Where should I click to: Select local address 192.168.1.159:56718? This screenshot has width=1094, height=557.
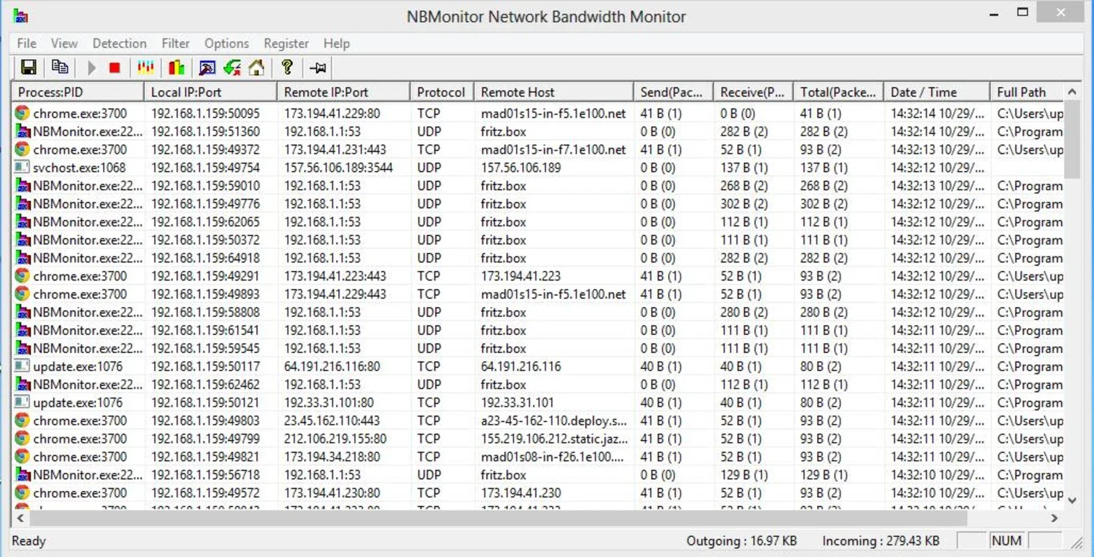205,475
